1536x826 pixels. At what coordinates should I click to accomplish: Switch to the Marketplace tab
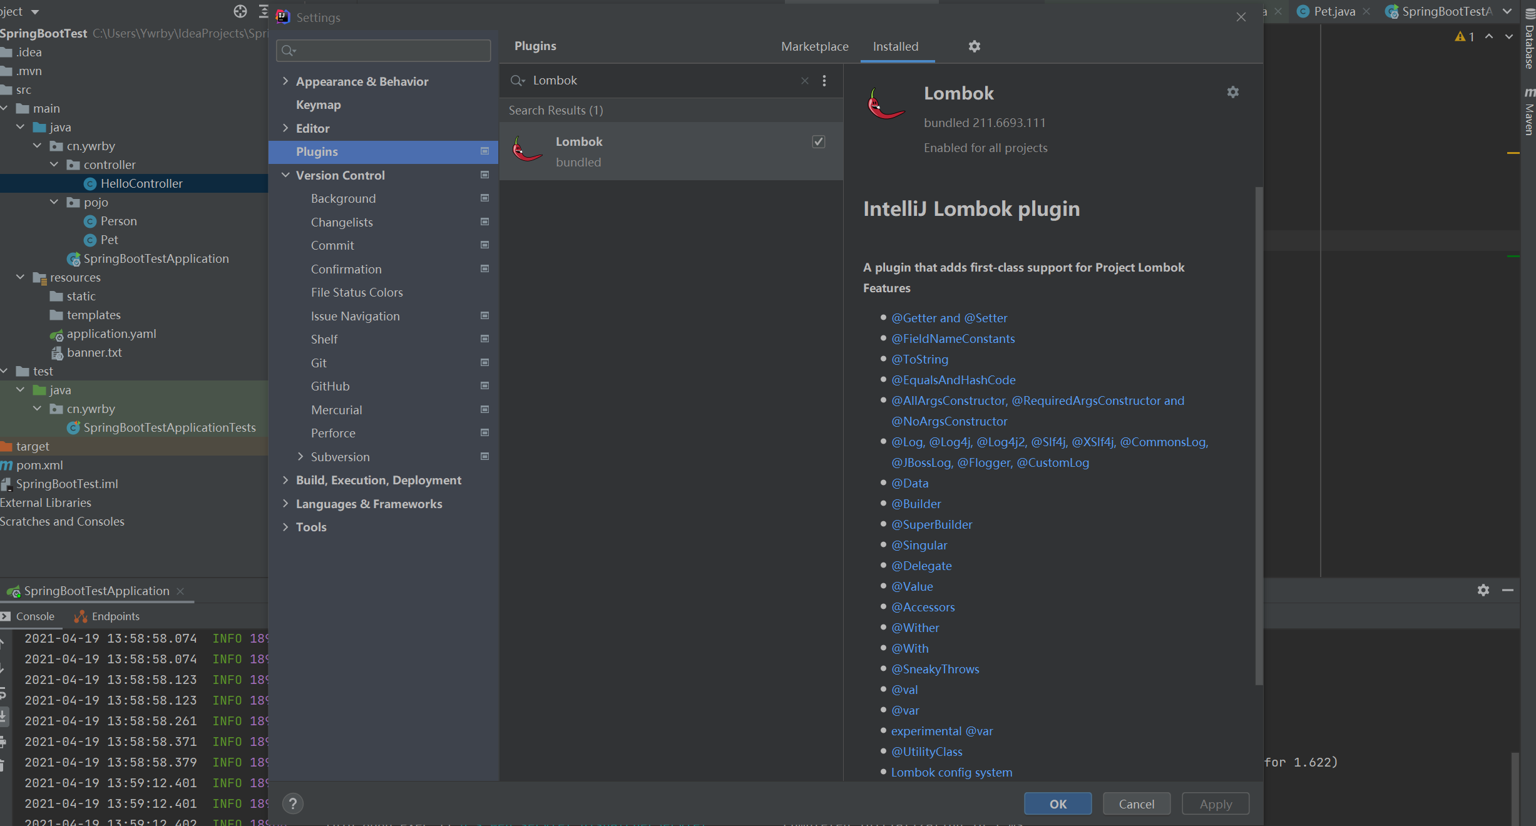[814, 46]
